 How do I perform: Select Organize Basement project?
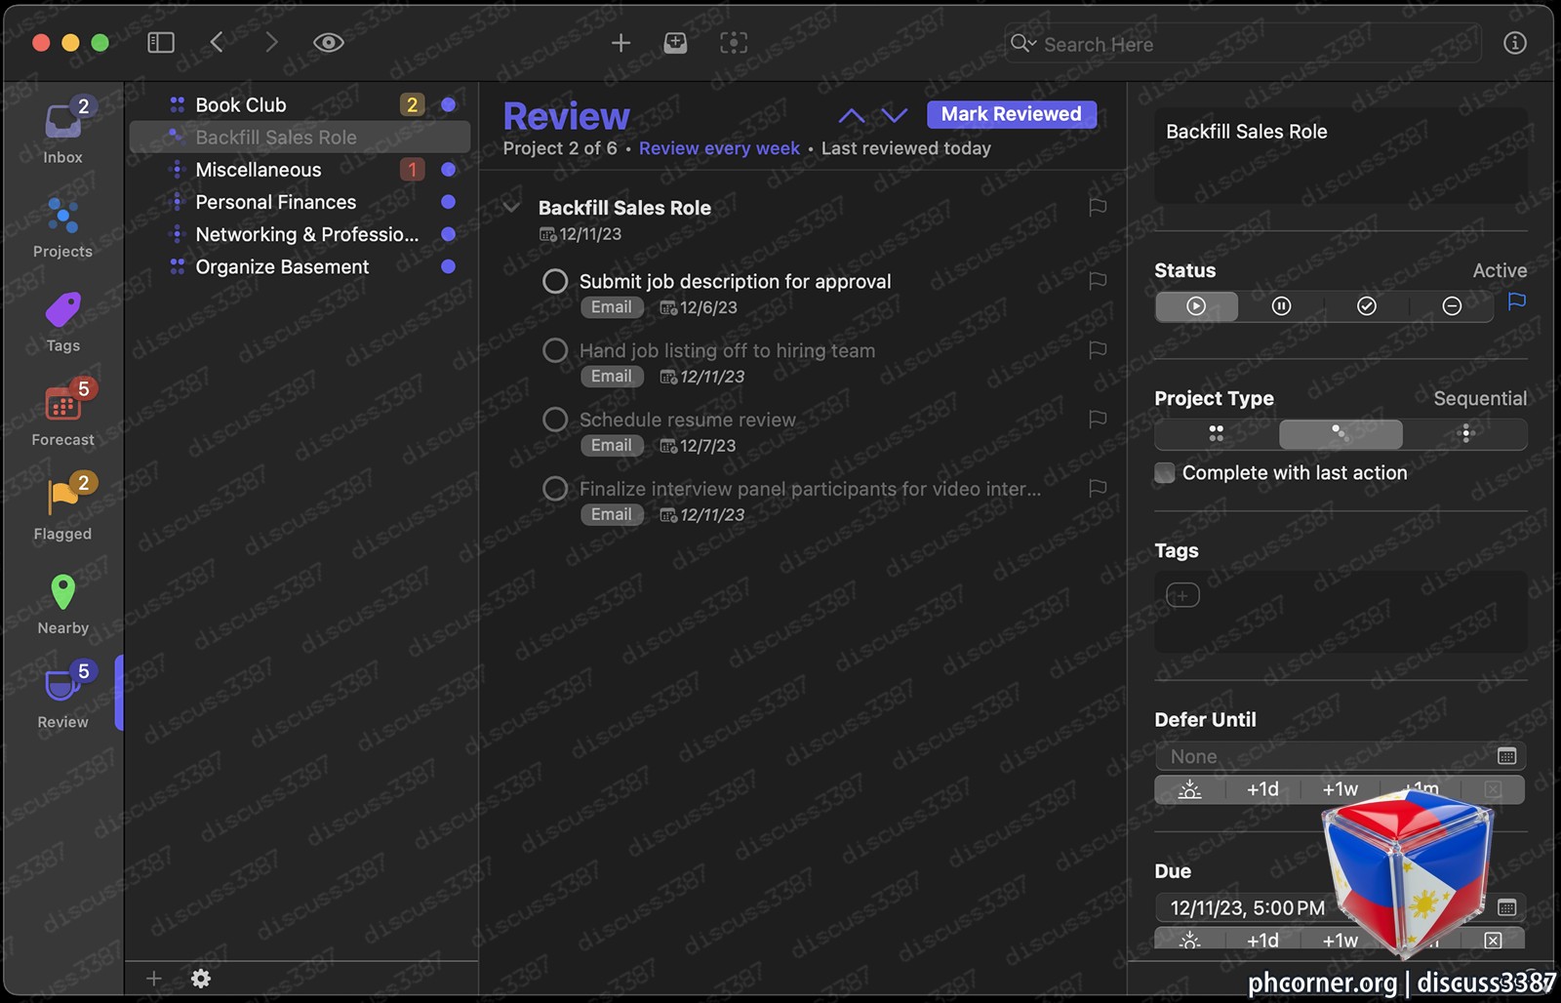click(300, 266)
